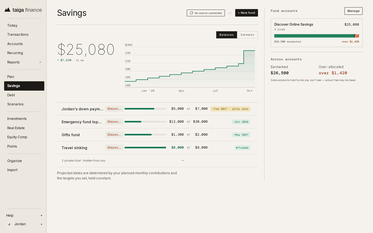Click the $25,080 total savings balance
This screenshot has height=233, width=373.
[86, 49]
